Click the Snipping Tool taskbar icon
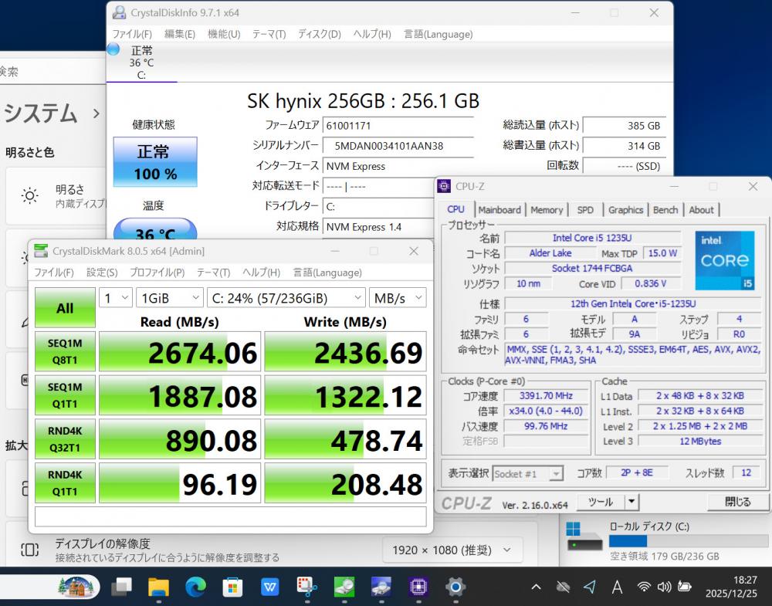The image size is (772, 606). pos(307,587)
